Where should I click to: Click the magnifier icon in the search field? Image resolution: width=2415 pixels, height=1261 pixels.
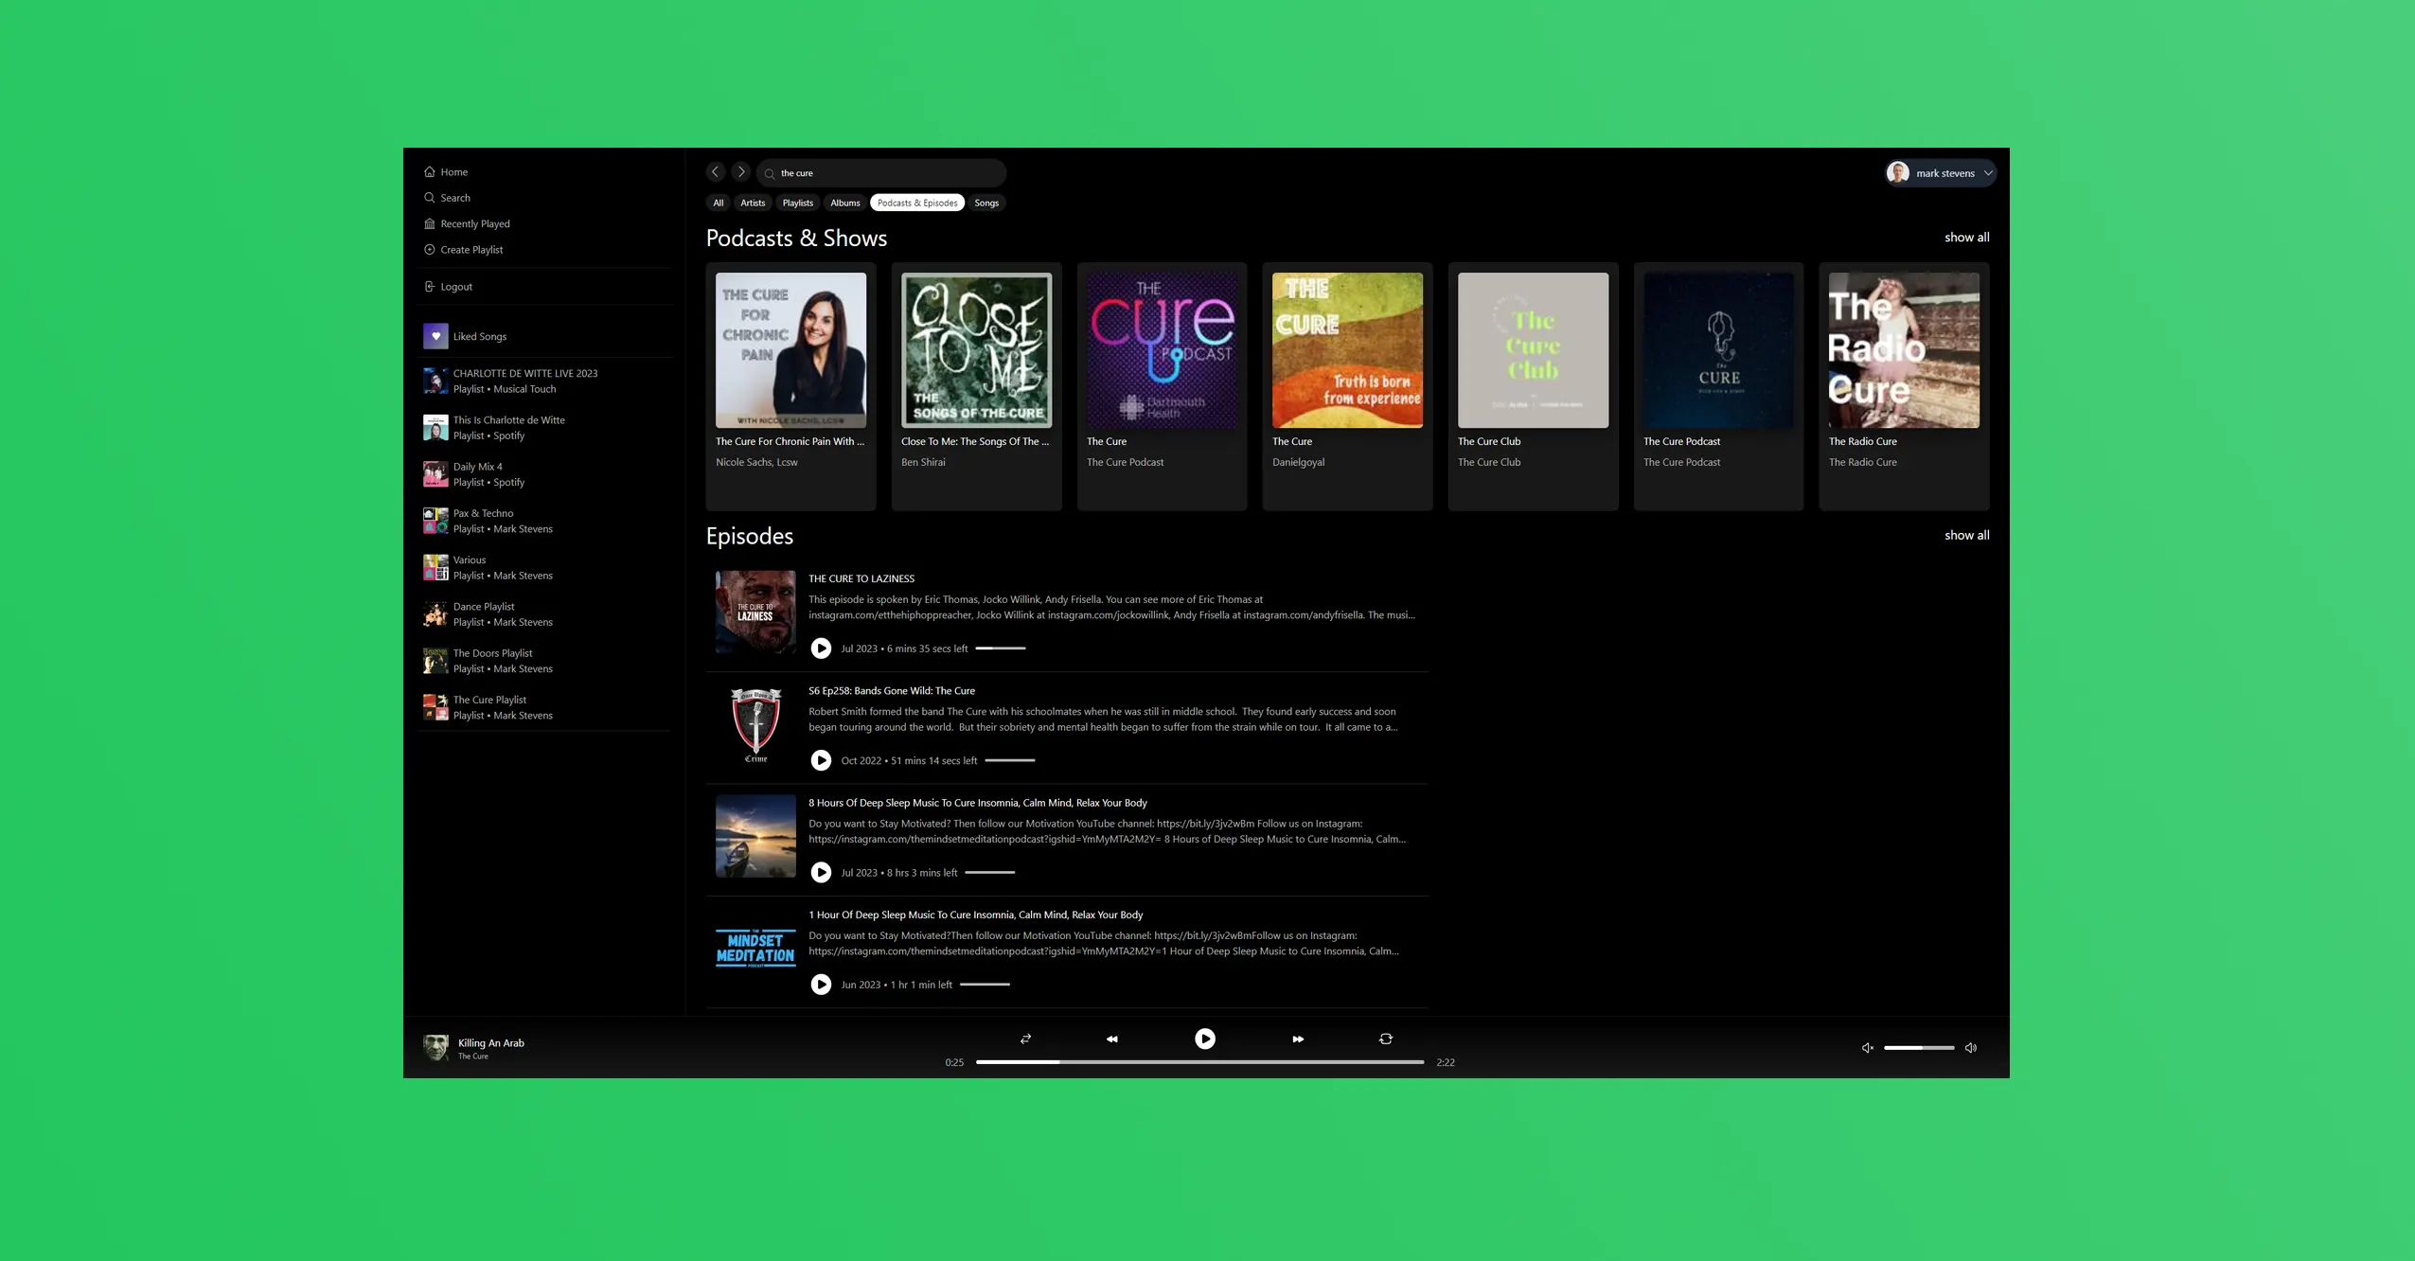click(x=770, y=173)
